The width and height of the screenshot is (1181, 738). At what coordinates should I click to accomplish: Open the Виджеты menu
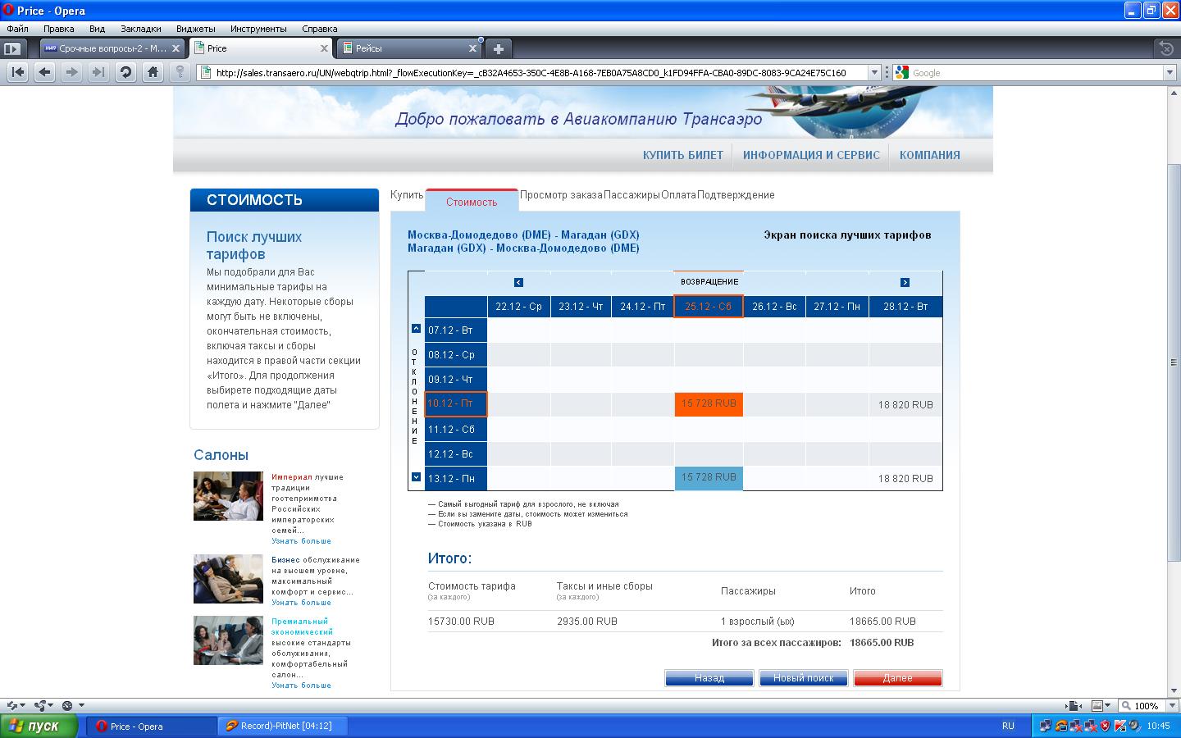click(x=195, y=29)
